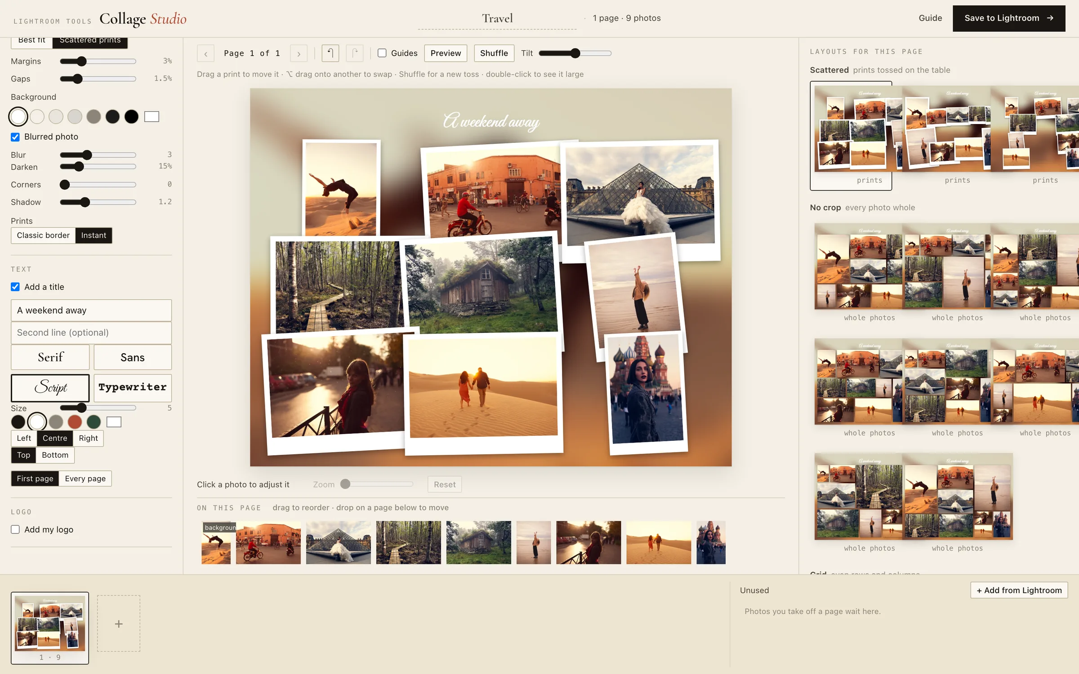This screenshot has width=1079, height=674.
Task: Click the Preview button
Action: (446, 53)
